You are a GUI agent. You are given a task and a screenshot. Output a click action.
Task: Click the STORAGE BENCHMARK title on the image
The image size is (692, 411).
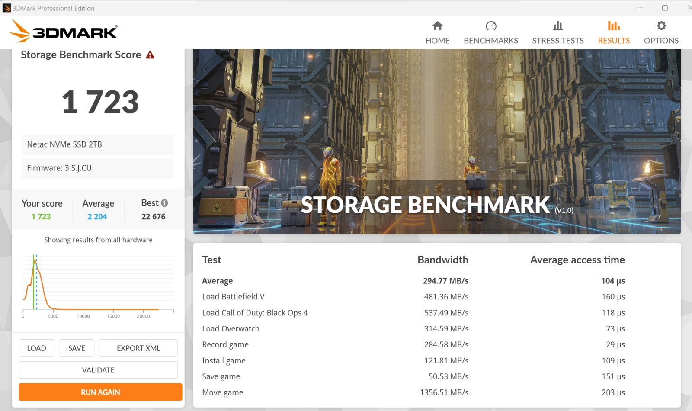pos(425,205)
